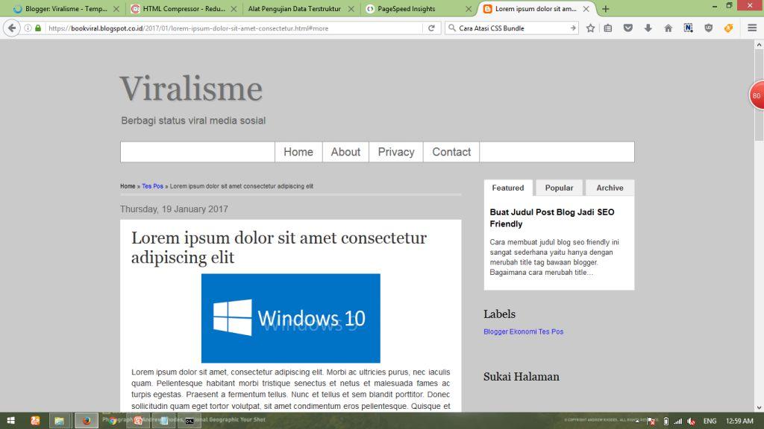Screen dimensions: 764x429
Task: Click the Windows 10 post image
Action: coord(291,318)
